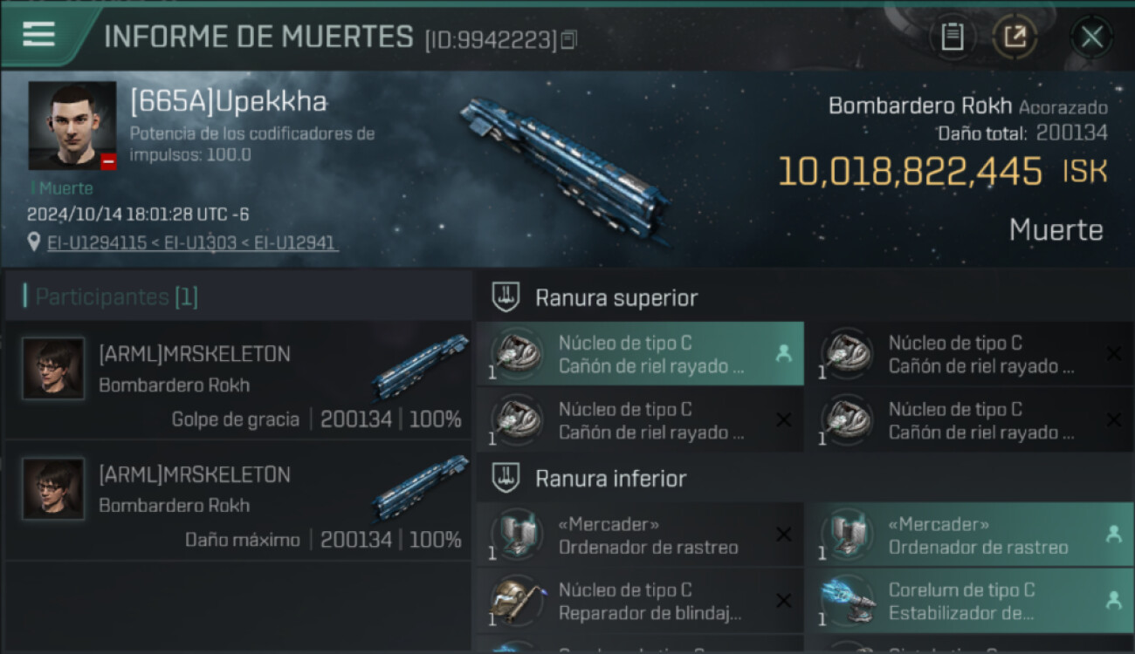This screenshot has height=654, width=1135.
Task: Click the red minus standing badge on portrait
Action: 108,161
